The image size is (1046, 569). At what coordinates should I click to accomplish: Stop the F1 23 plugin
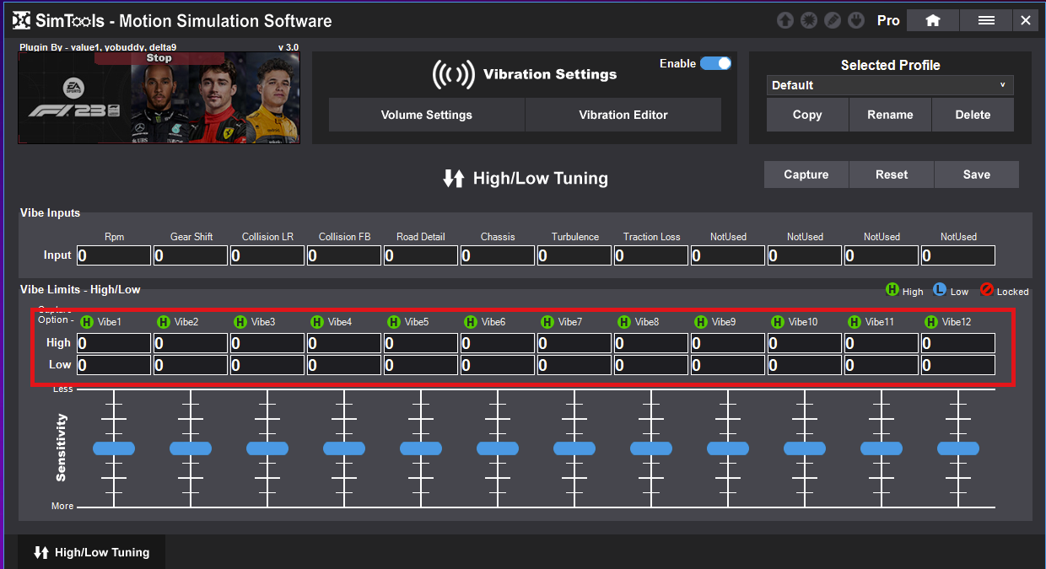click(159, 58)
